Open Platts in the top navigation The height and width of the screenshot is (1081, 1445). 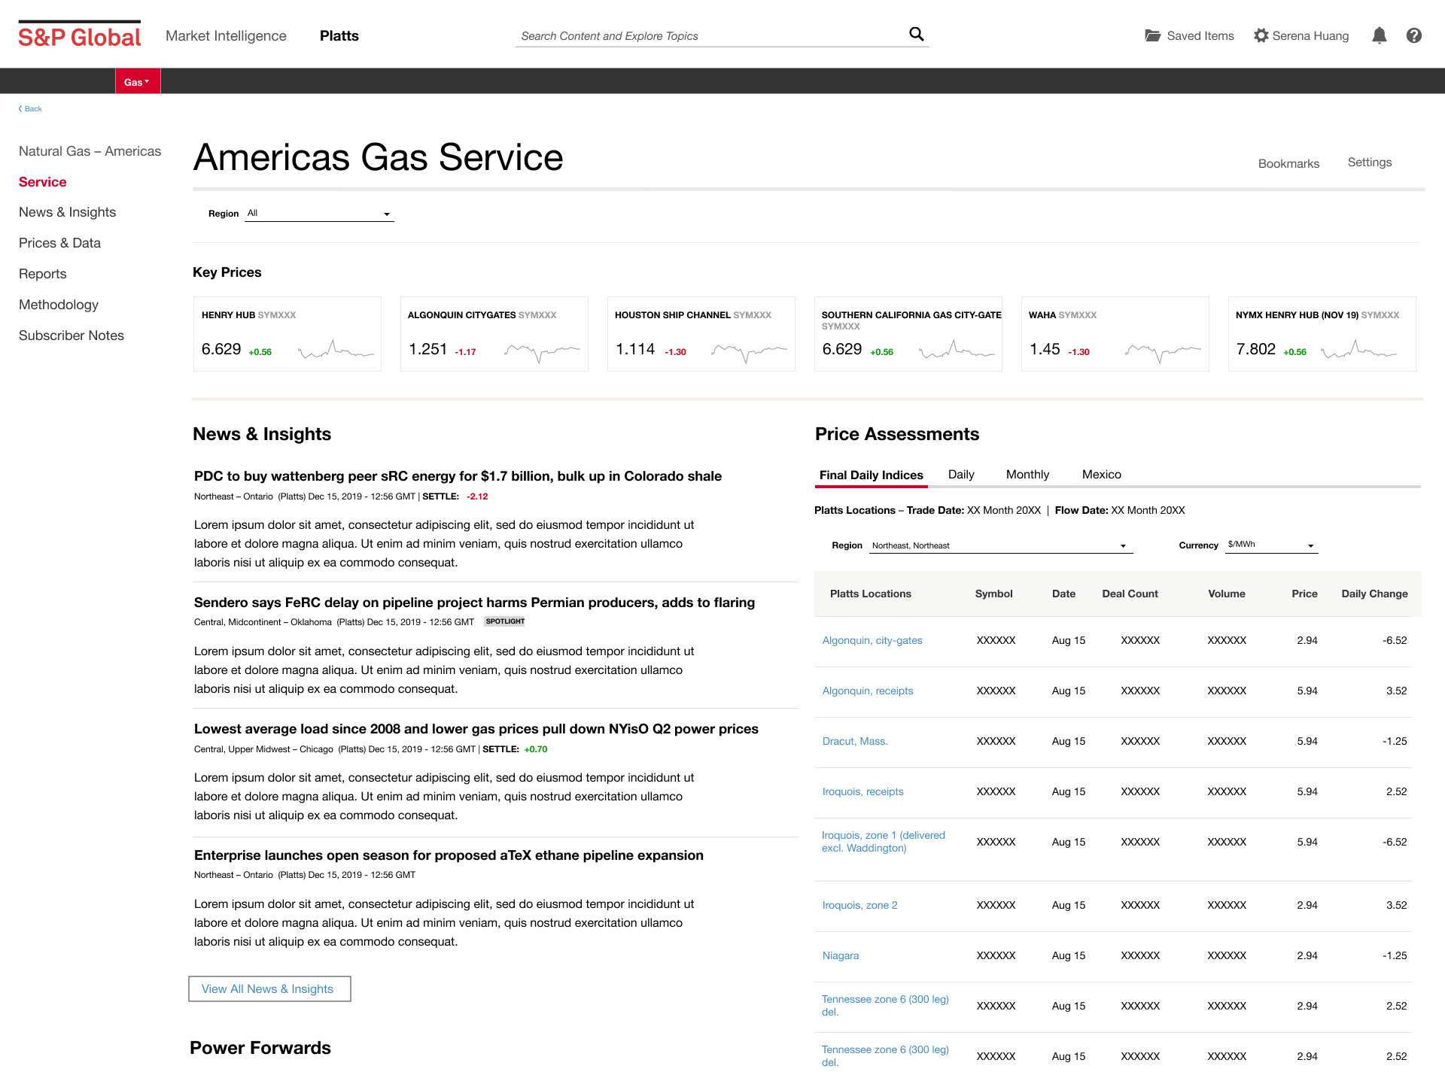pos(339,36)
